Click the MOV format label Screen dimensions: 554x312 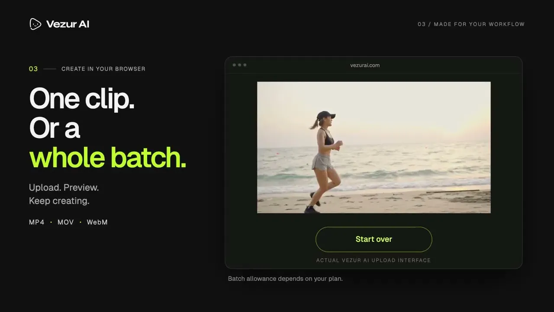click(x=66, y=222)
